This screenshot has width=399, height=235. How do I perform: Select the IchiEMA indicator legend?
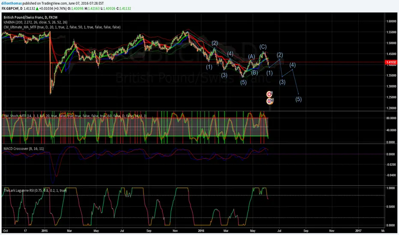click(36, 22)
